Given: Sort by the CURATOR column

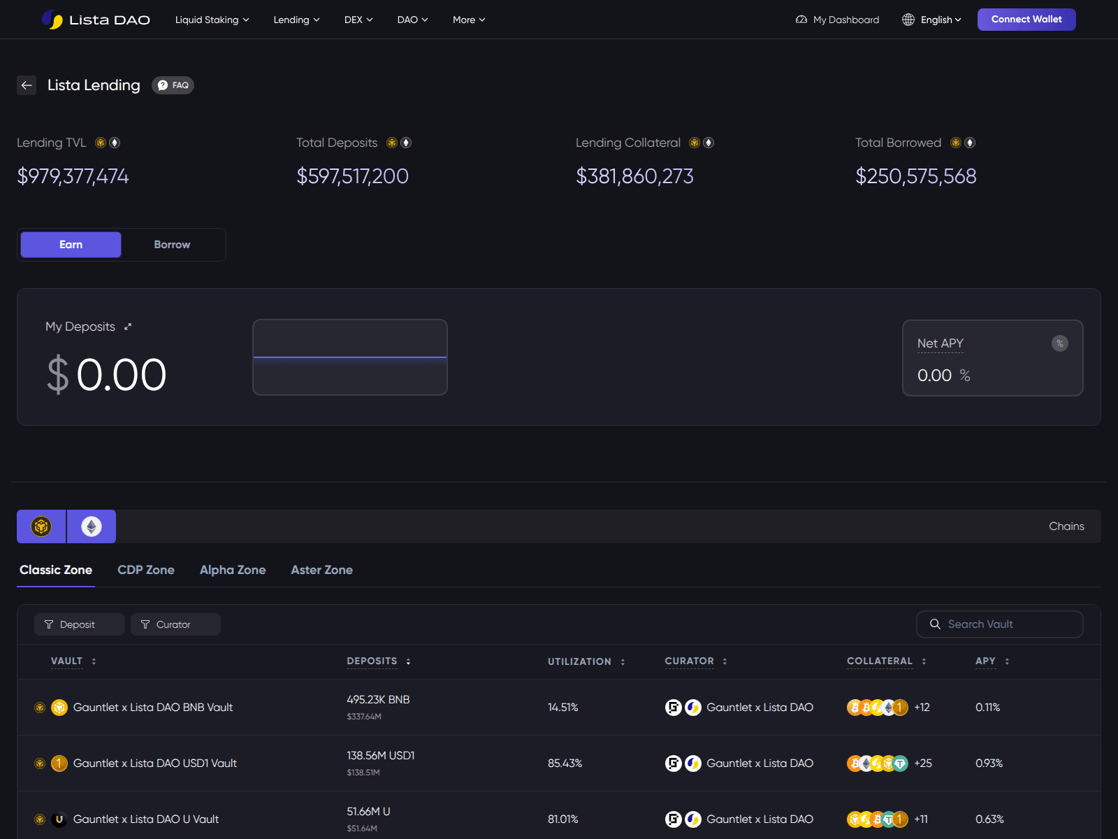Looking at the screenshot, I should [x=696, y=661].
